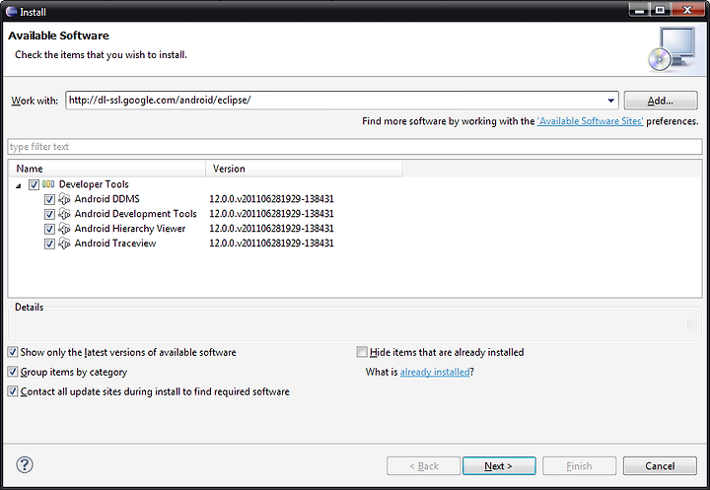710x490 pixels.
Task: Click the Next > button
Action: point(499,466)
